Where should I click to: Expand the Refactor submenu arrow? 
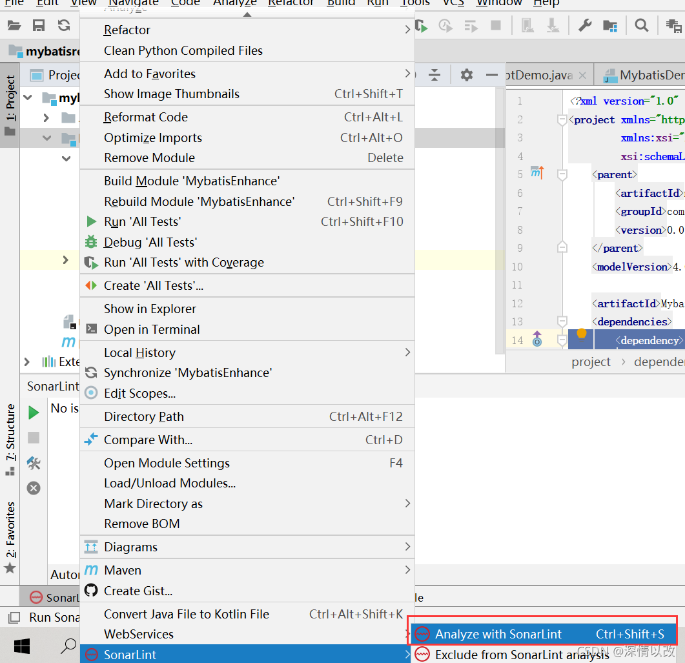(x=407, y=30)
